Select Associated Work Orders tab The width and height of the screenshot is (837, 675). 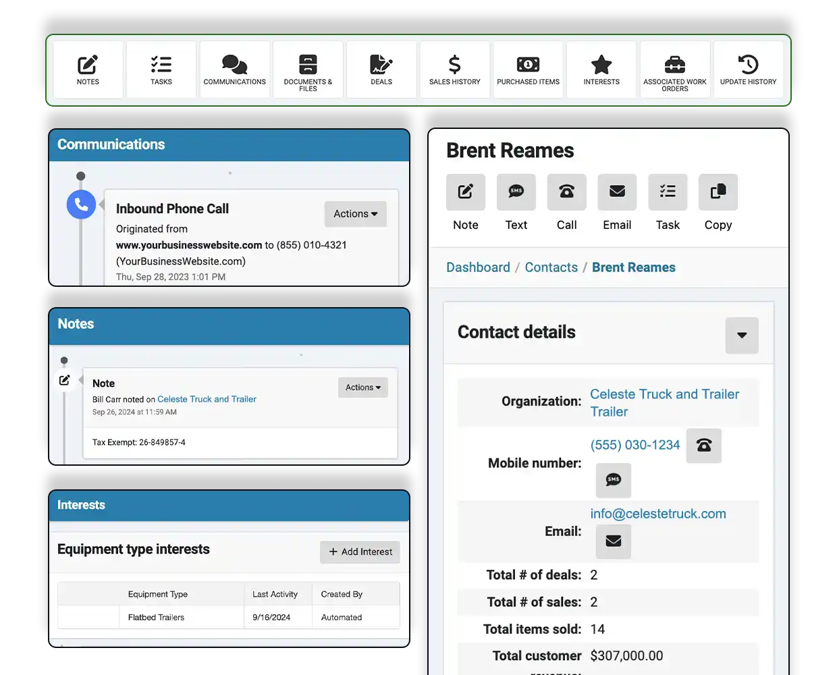674,70
